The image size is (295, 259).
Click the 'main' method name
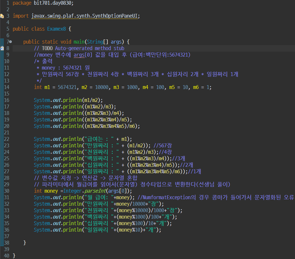click(79, 42)
